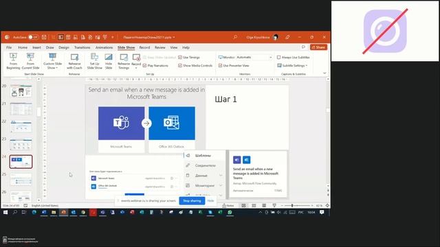Switch to the Animations tab
Viewport: 440px width, 247px height.
pyautogui.click(x=104, y=47)
